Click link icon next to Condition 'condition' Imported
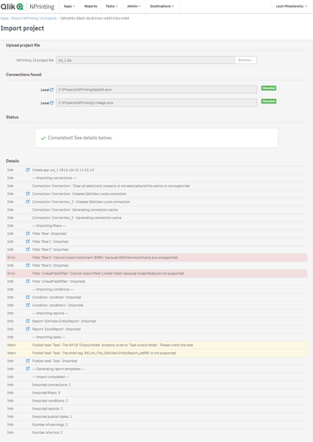This screenshot has width=313, height=442. (x=28, y=297)
